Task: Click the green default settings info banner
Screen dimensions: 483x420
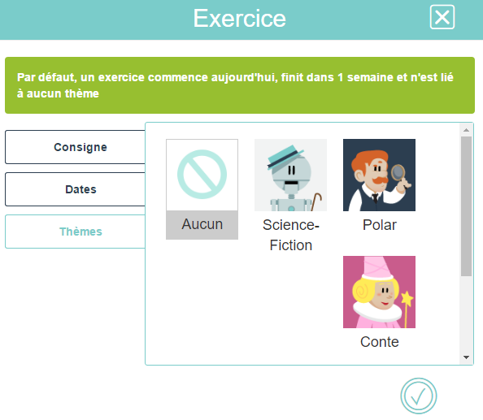Action: 240,85
